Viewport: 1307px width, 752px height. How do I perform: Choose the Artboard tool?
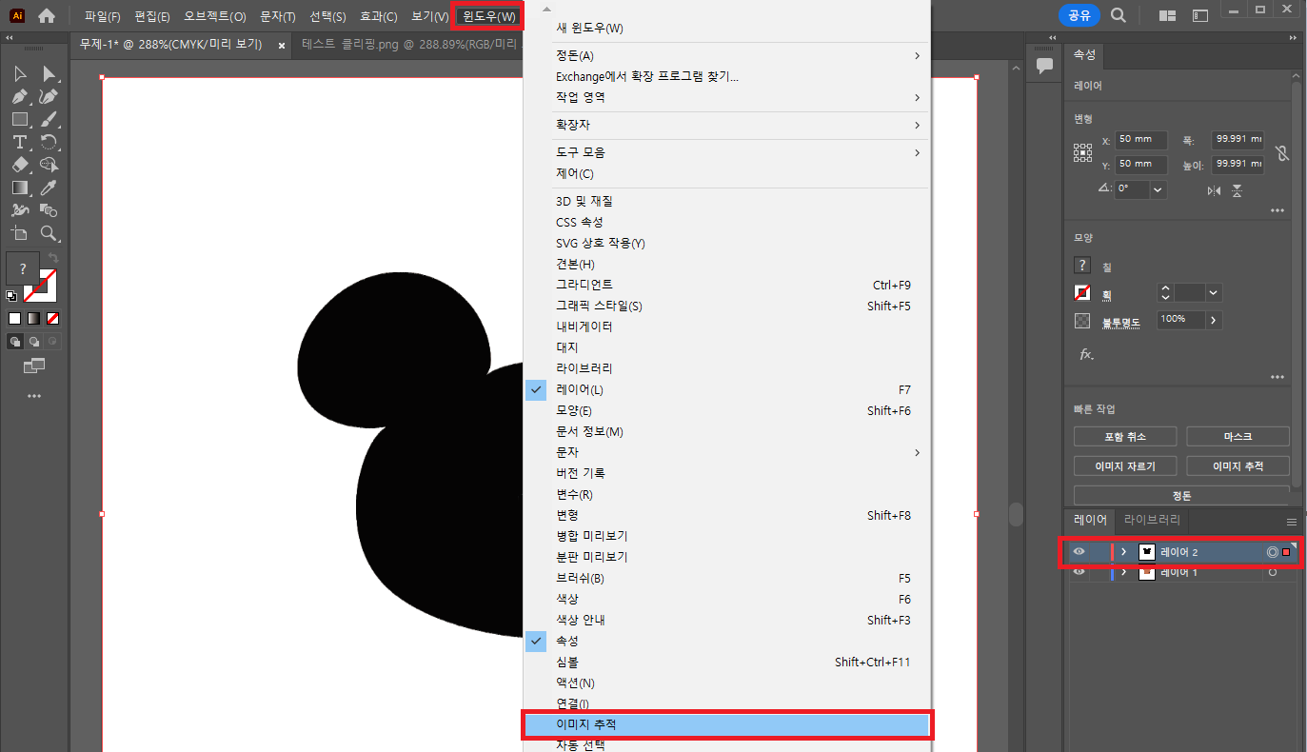pyautogui.click(x=19, y=233)
